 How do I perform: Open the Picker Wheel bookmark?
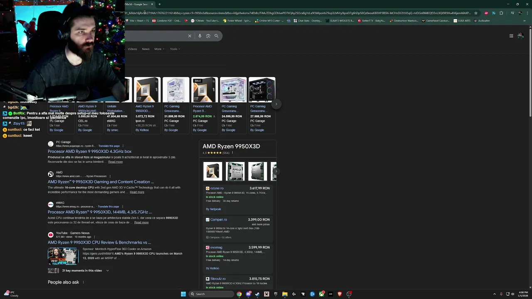point(237,20)
